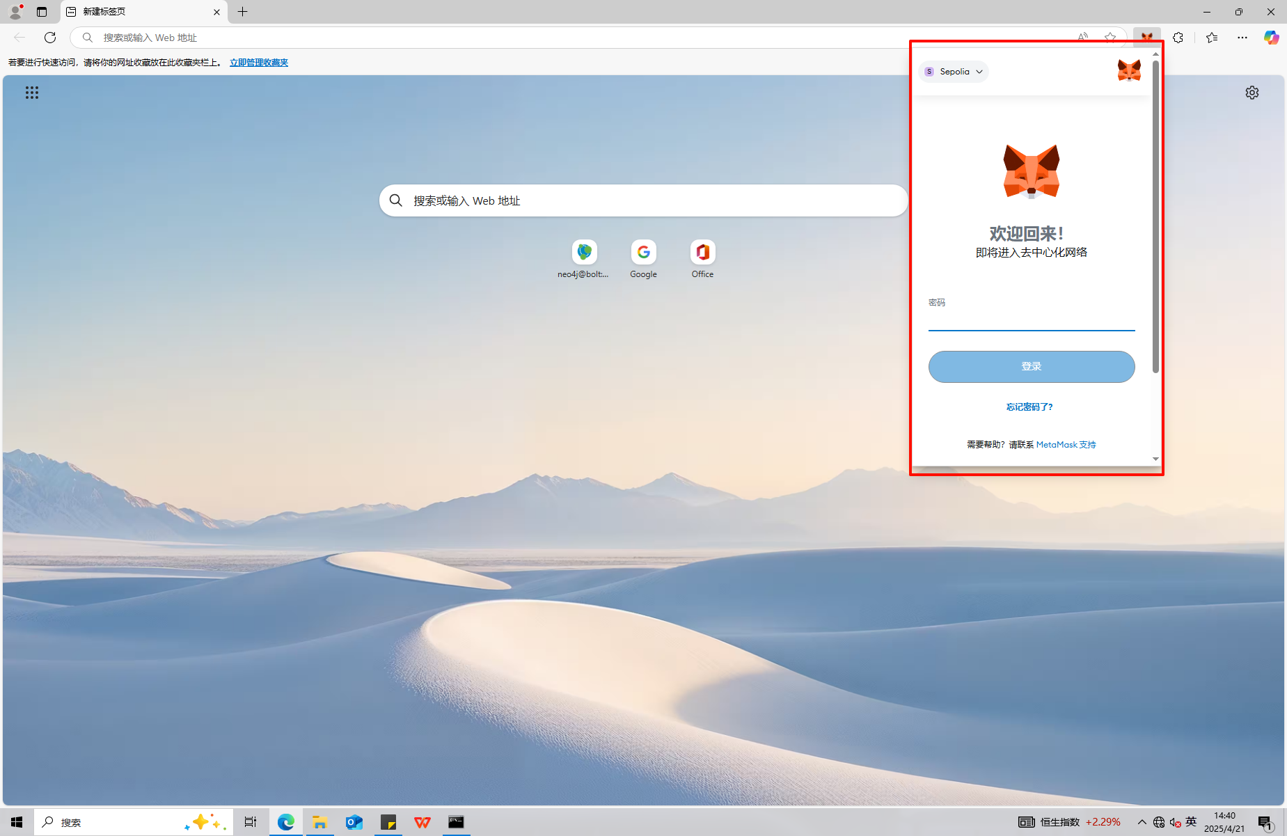Screen dimensions: 1287x836
Task: Add this page to favorites star
Action: coord(1110,38)
